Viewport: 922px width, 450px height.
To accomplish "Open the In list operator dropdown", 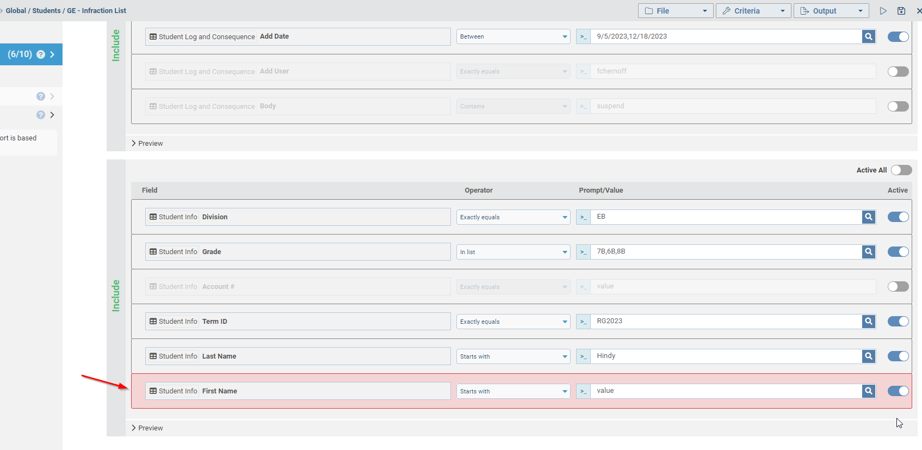I will click(x=513, y=251).
